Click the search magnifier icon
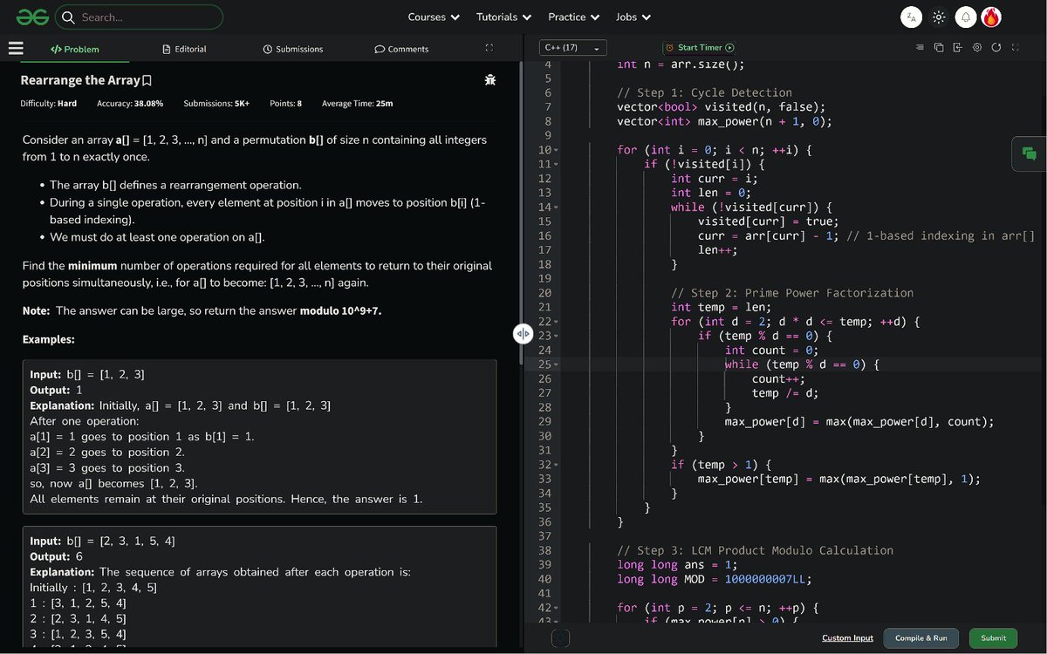The width and height of the screenshot is (1047, 654). 68,17
